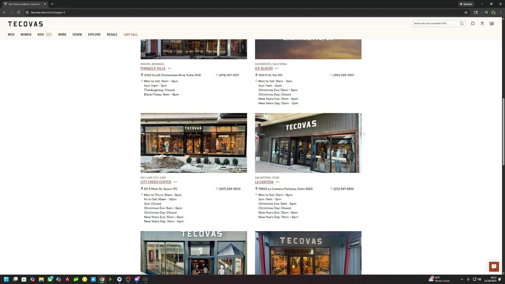Open the shopping cart wagon icon
Screen dimensions: 505x284
(492, 24)
